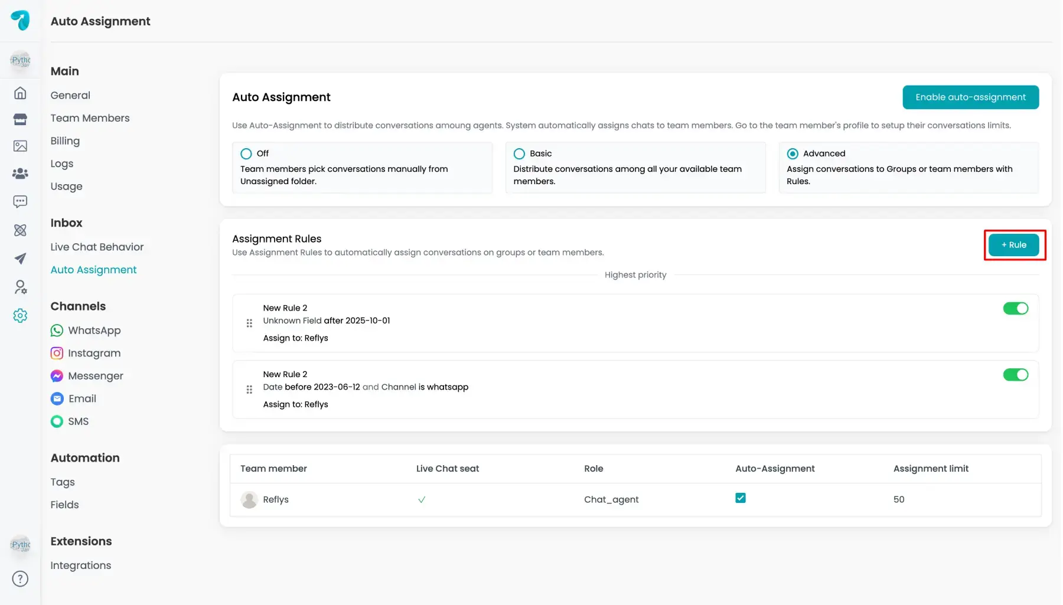Disable the first New Rule 2 toggle
Image resolution: width=1063 pixels, height=605 pixels.
tap(1015, 309)
